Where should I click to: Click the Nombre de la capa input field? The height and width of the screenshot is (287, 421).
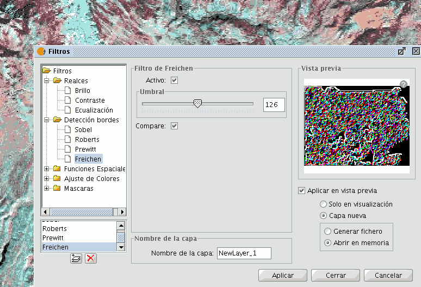point(244,253)
